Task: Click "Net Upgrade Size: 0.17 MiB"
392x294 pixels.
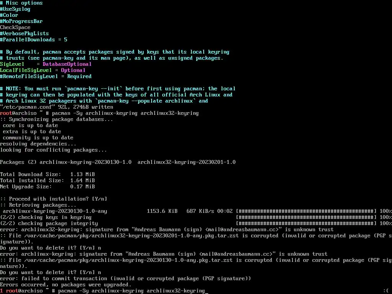Action: (x=47, y=187)
